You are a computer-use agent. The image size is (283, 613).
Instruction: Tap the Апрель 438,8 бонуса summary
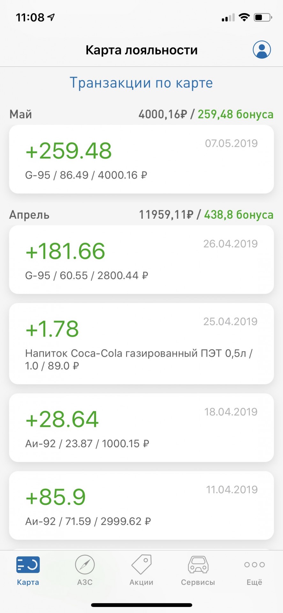[239, 215]
